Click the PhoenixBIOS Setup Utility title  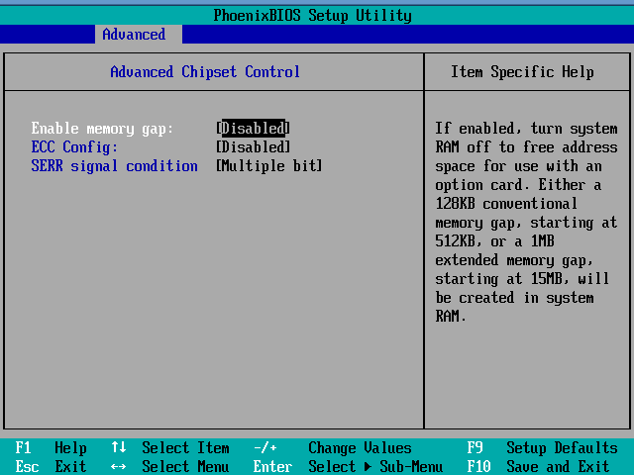click(313, 16)
